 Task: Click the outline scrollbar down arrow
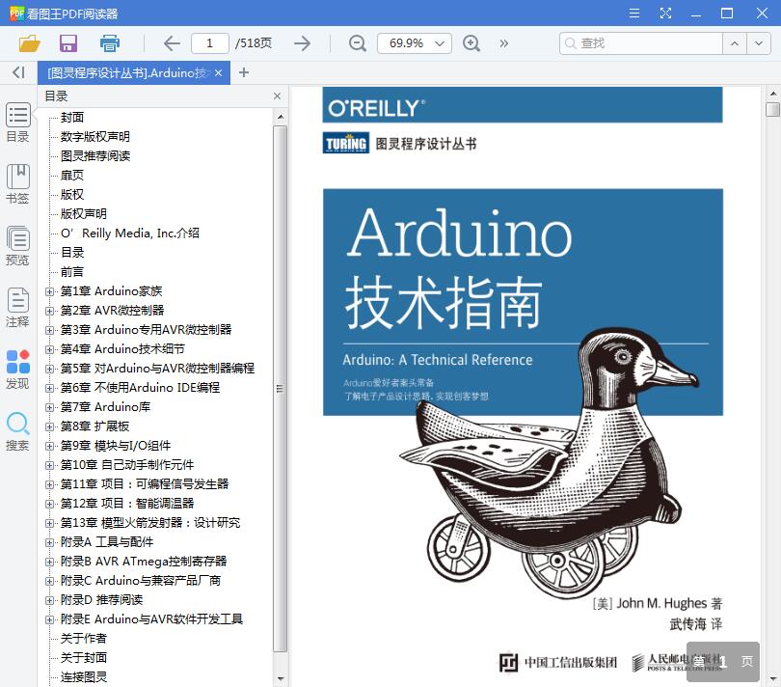click(x=281, y=678)
